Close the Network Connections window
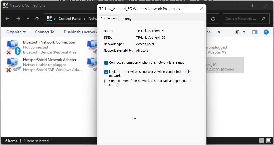 click(266, 5)
